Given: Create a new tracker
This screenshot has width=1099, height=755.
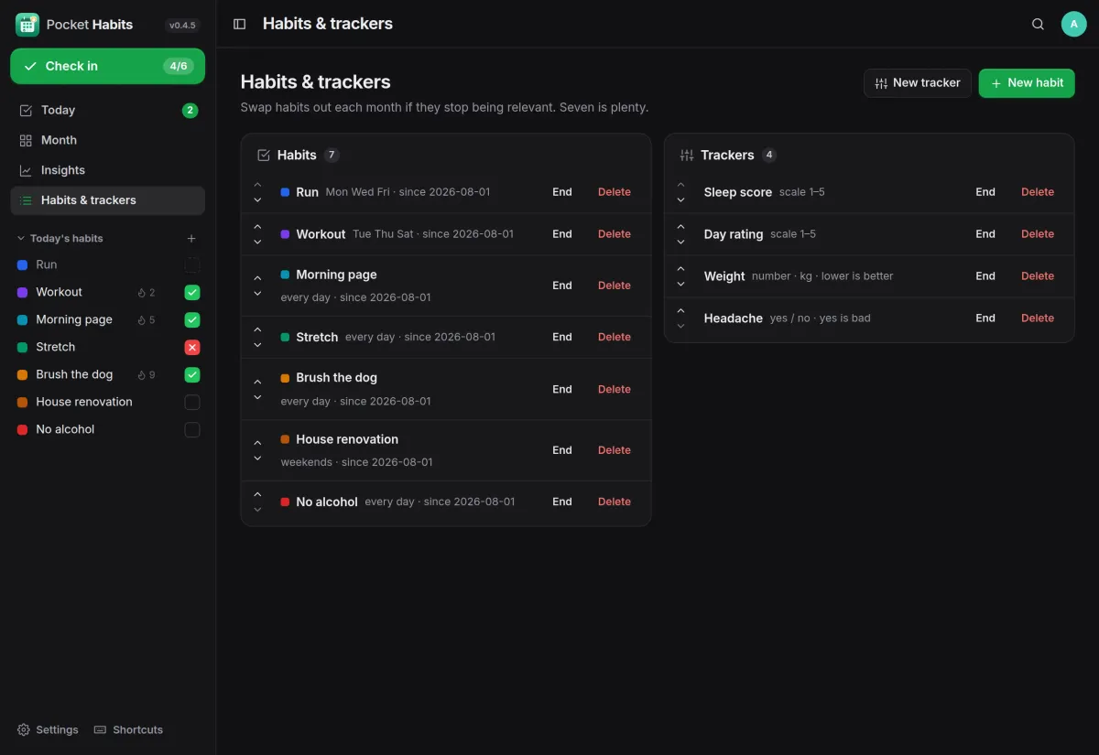Looking at the screenshot, I should pos(918,82).
